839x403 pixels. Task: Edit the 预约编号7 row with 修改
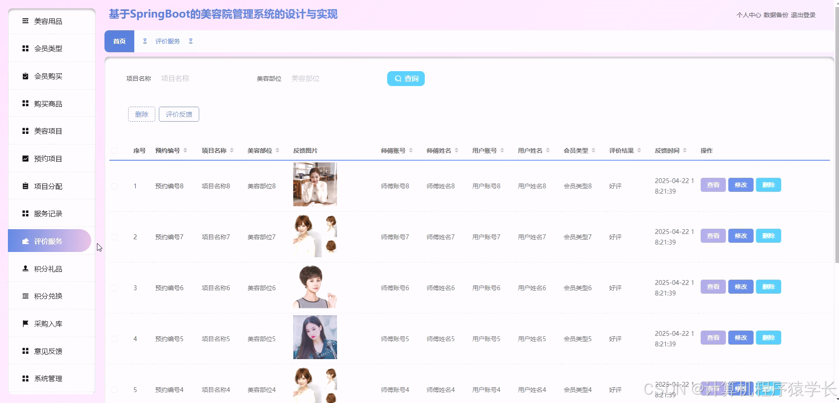tap(741, 236)
